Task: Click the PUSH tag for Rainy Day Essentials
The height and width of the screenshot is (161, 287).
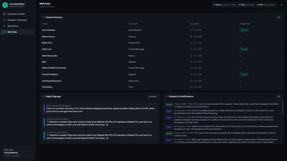Action: [x=169, y=140]
